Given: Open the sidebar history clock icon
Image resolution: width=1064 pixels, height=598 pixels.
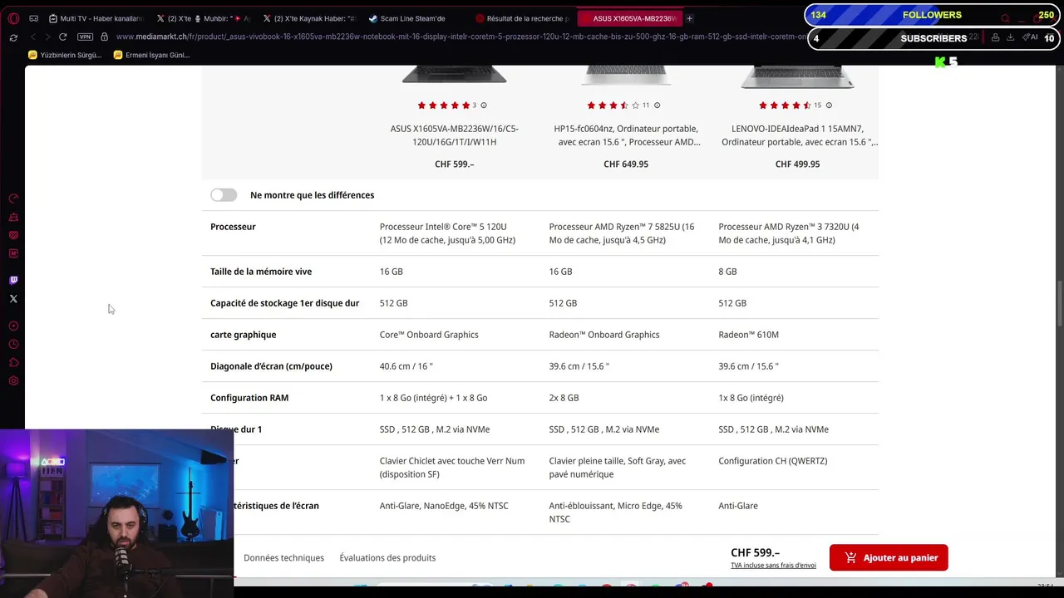Looking at the screenshot, I should [13, 344].
